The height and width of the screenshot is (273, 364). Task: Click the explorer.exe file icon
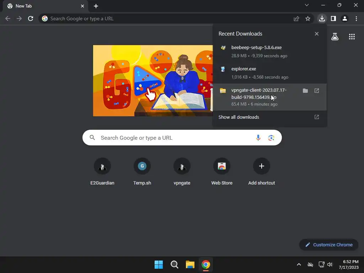223,69
